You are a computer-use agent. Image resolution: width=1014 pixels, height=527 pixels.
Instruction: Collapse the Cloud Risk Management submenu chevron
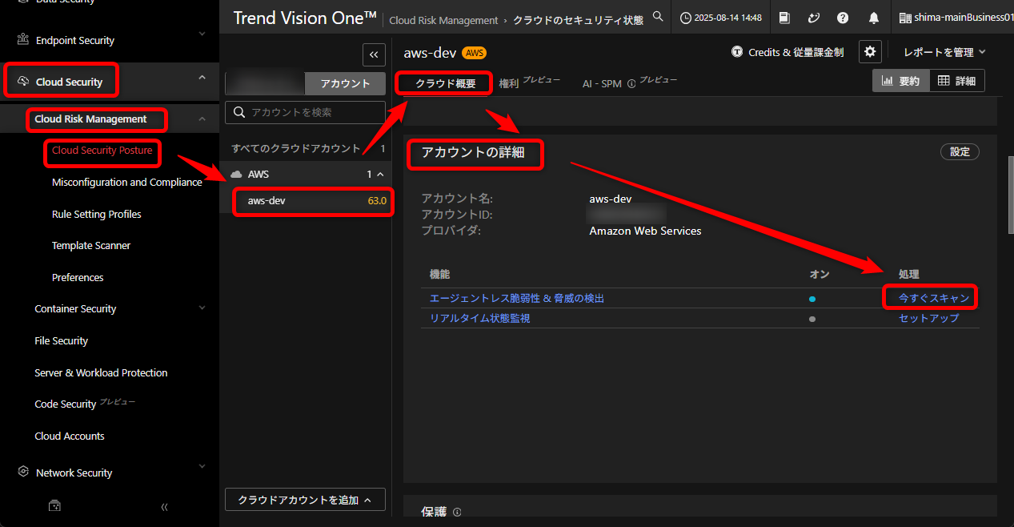click(x=202, y=119)
